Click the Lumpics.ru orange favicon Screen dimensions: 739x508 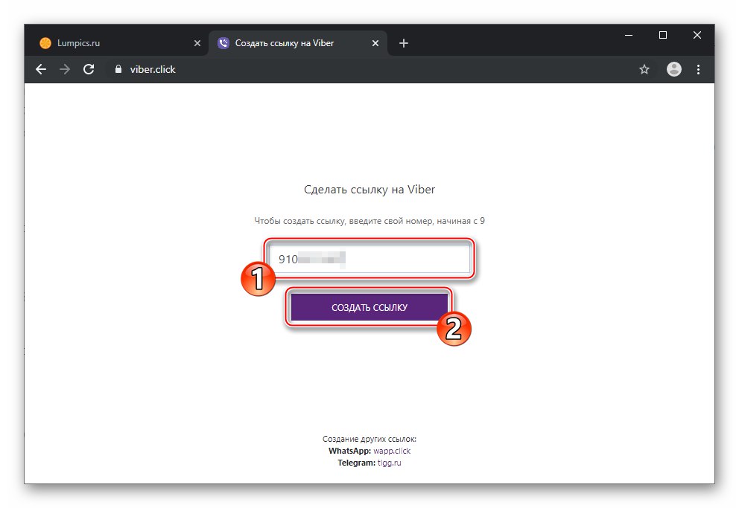click(x=45, y=43)
